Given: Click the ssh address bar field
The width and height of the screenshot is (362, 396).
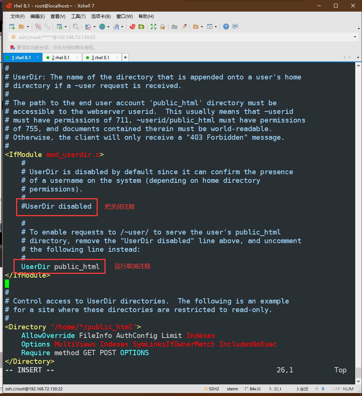Looking at the screenshot, I should tap(183, 37).
